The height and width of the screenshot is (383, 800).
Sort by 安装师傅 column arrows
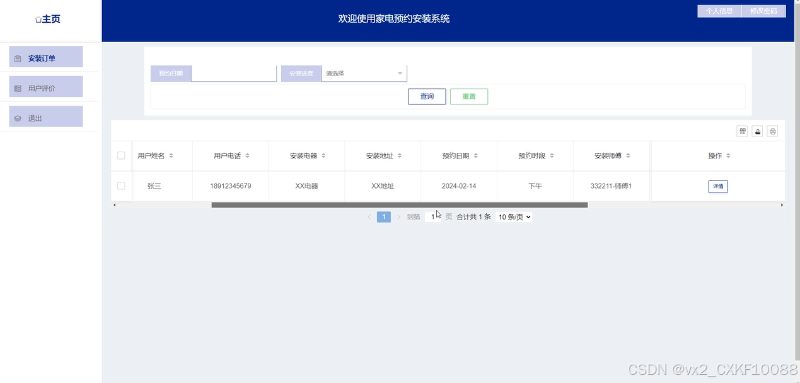click(x=628, y=156)
